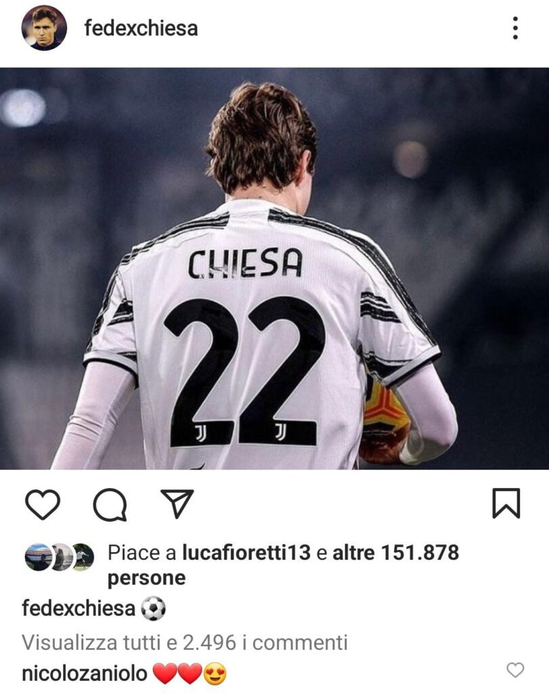The image size is (549, 693).
Task: Share the post with the paper plane icon
Action: click(177, 504)
